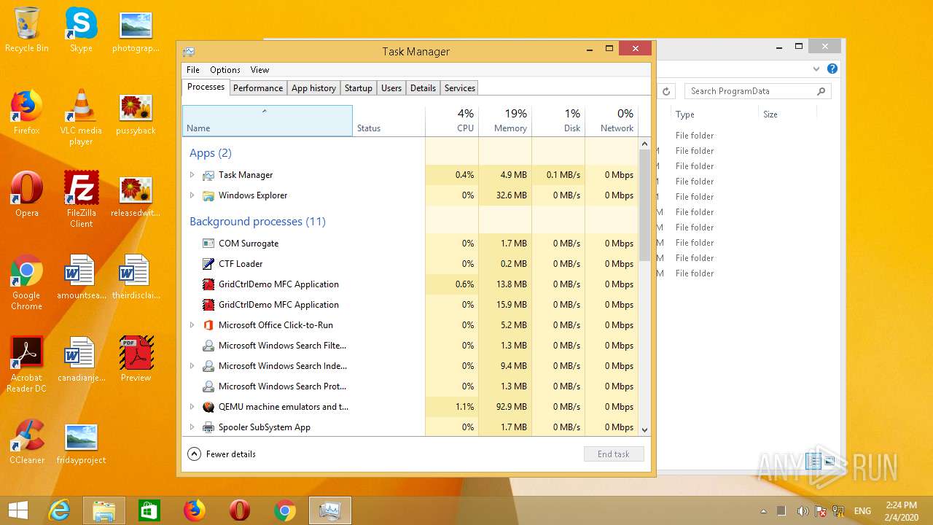933x525 pixels.
Task: Select the amountsea Word document icon
Action: pyautogui.click(x=81, y=276)
